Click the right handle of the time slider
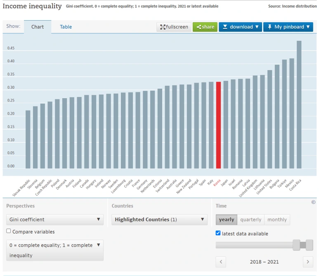The width and height of the screenshot is (319, 276). click(310, 245)
